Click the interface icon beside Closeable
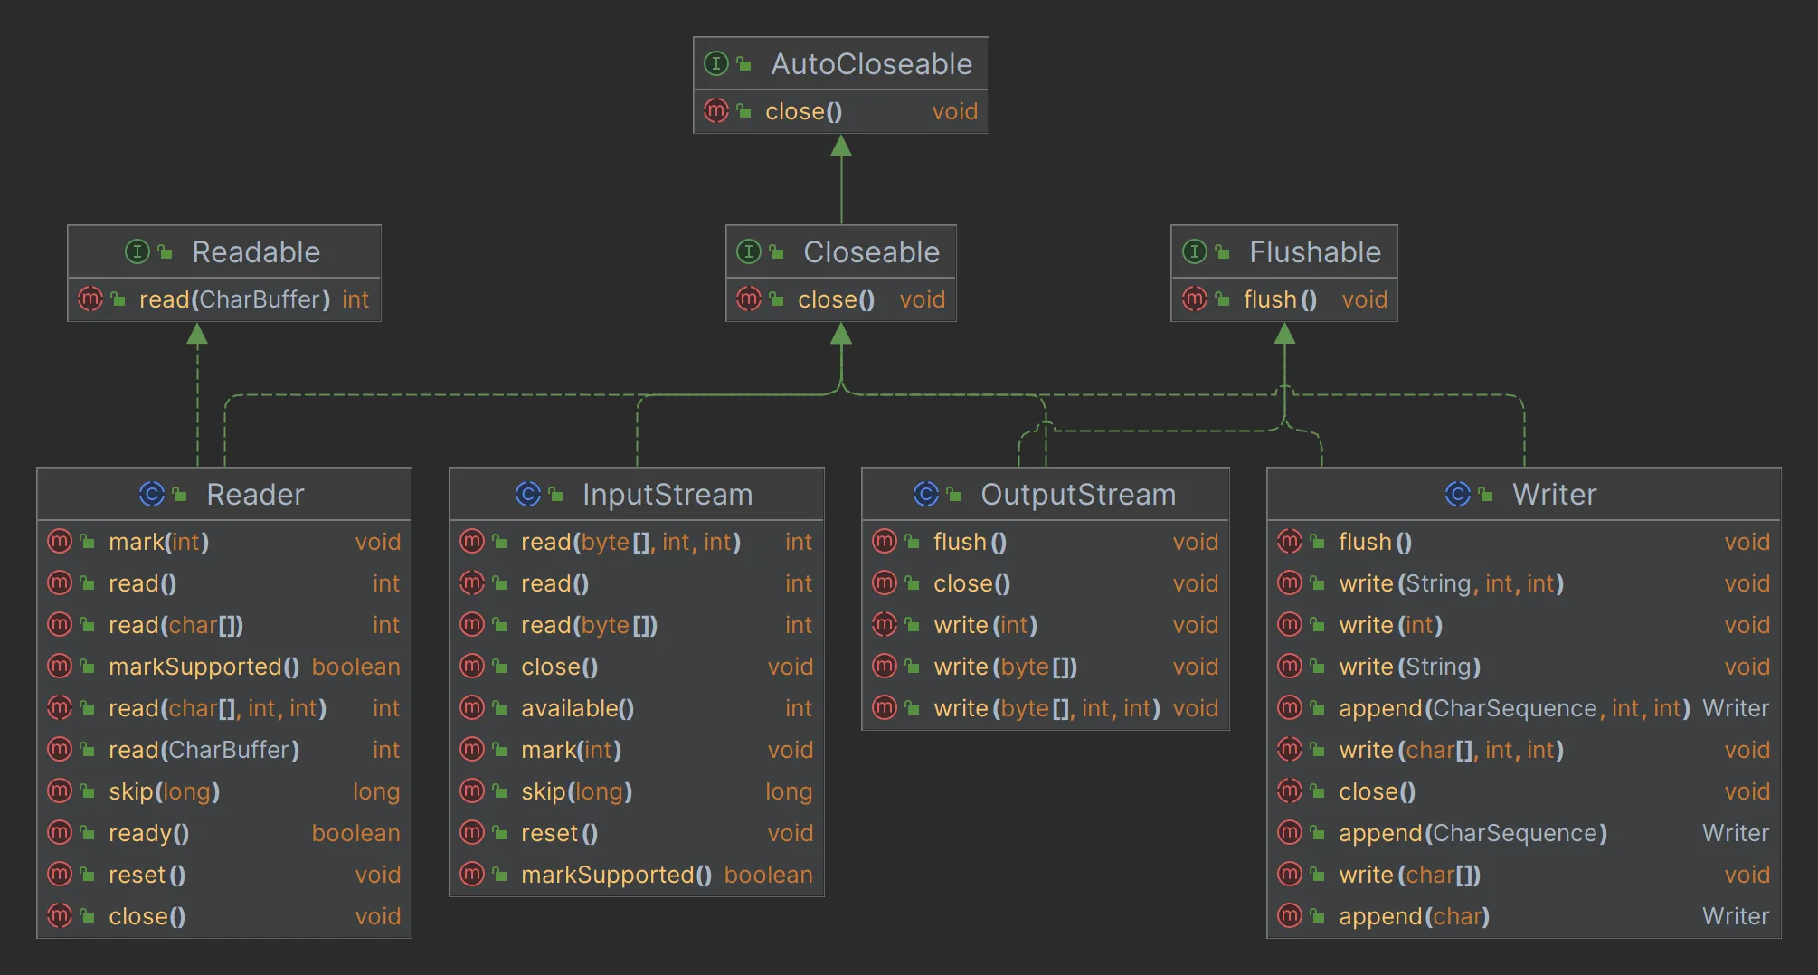 (748, 251)
